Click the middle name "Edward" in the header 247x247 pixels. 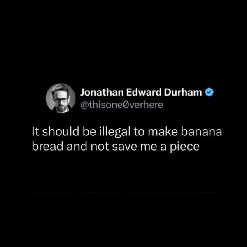144,92
